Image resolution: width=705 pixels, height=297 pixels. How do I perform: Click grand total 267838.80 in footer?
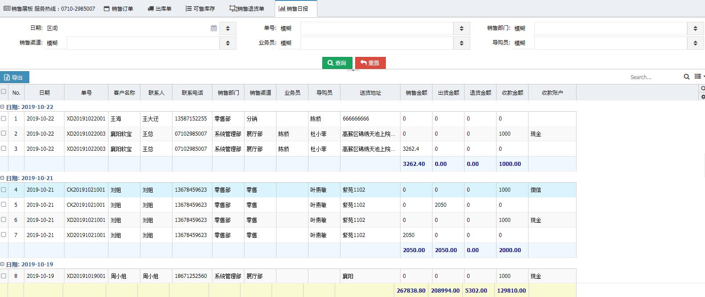[411, 290]
